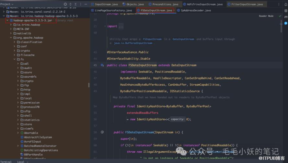
Task: Collapse the fs package folder
Action: click(14, 60)
